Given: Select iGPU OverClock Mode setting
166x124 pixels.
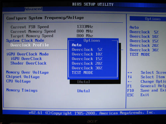Looking at the screenshot, I should pyautogui.click(x=28, y=54).
